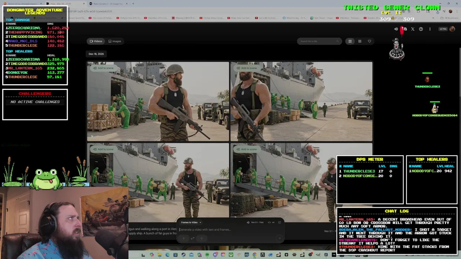Screen dimensions: 461x259
Task: Open the Xbox app from the taskbar
Action: point(231,255)
